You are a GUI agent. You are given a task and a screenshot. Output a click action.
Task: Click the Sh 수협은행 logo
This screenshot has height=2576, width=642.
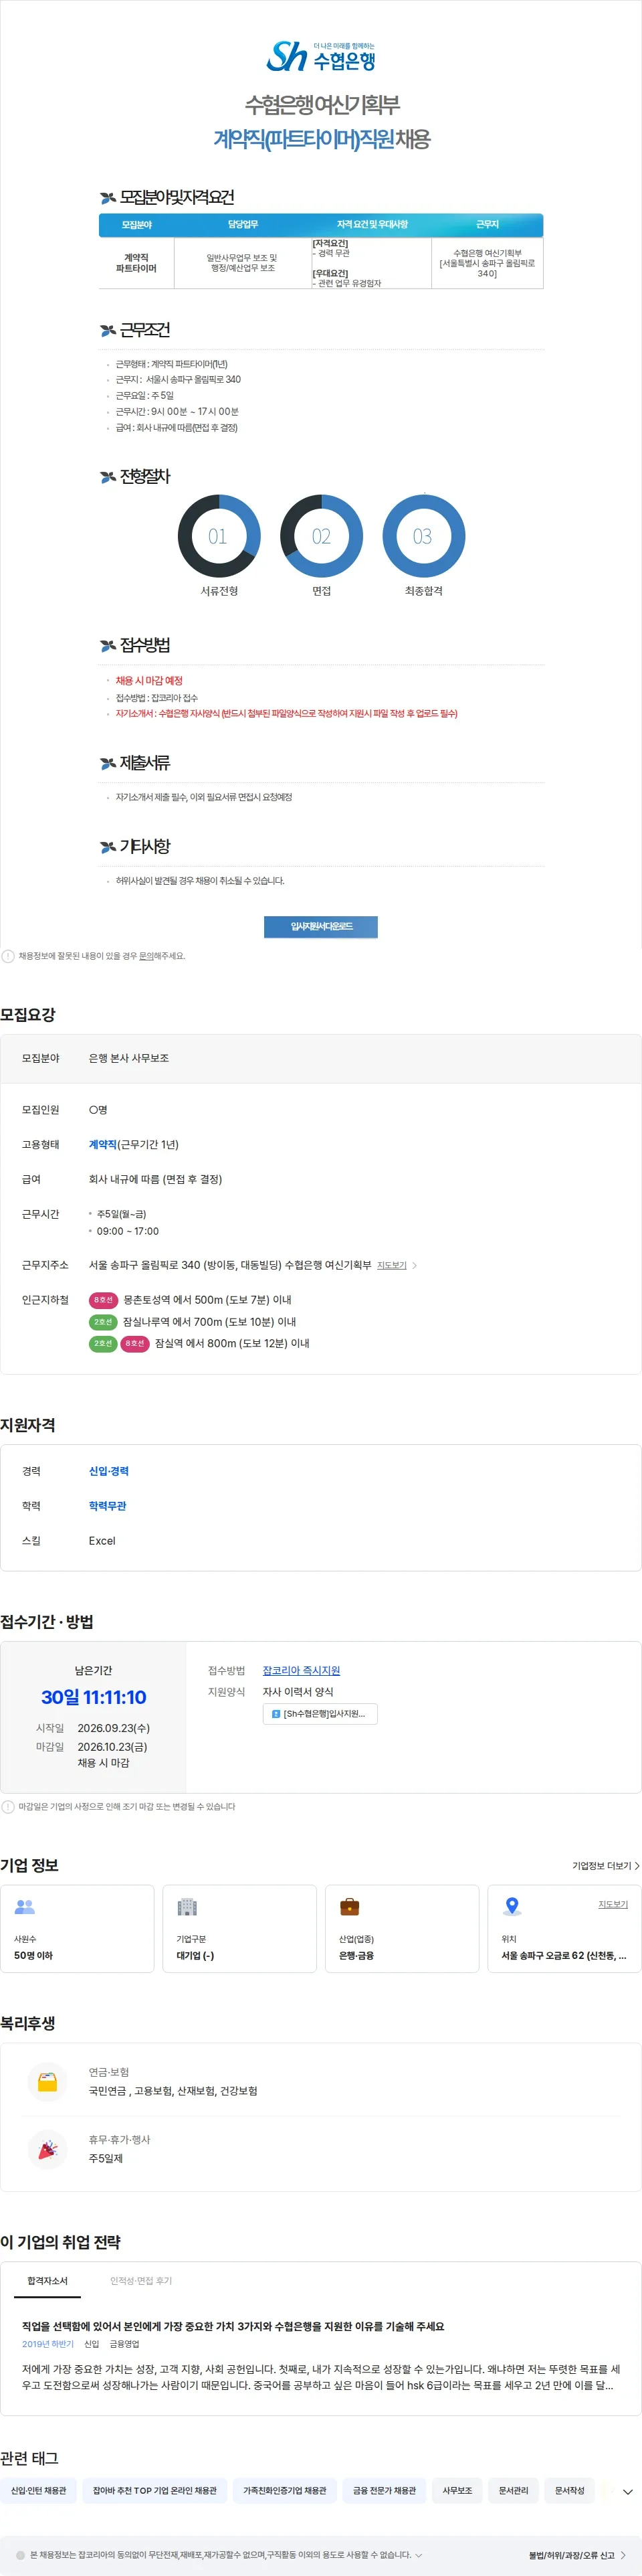(321, 56)
